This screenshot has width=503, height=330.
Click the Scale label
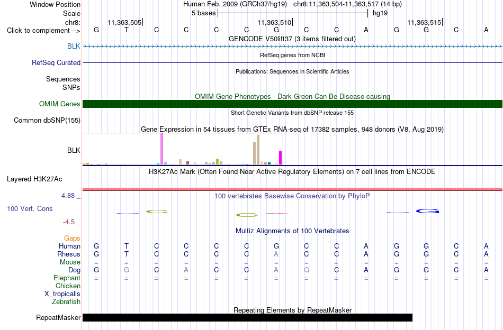pyautogui.click(x=71, y=13)
